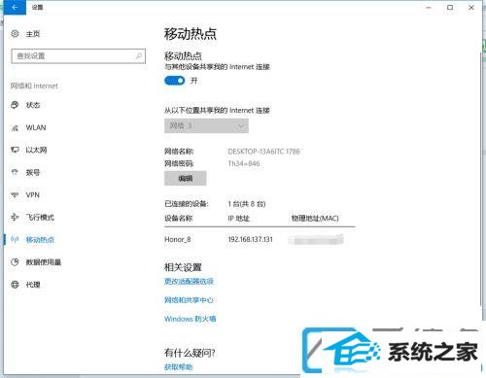Click the home gear icon next to 主页

click(15, 34)
